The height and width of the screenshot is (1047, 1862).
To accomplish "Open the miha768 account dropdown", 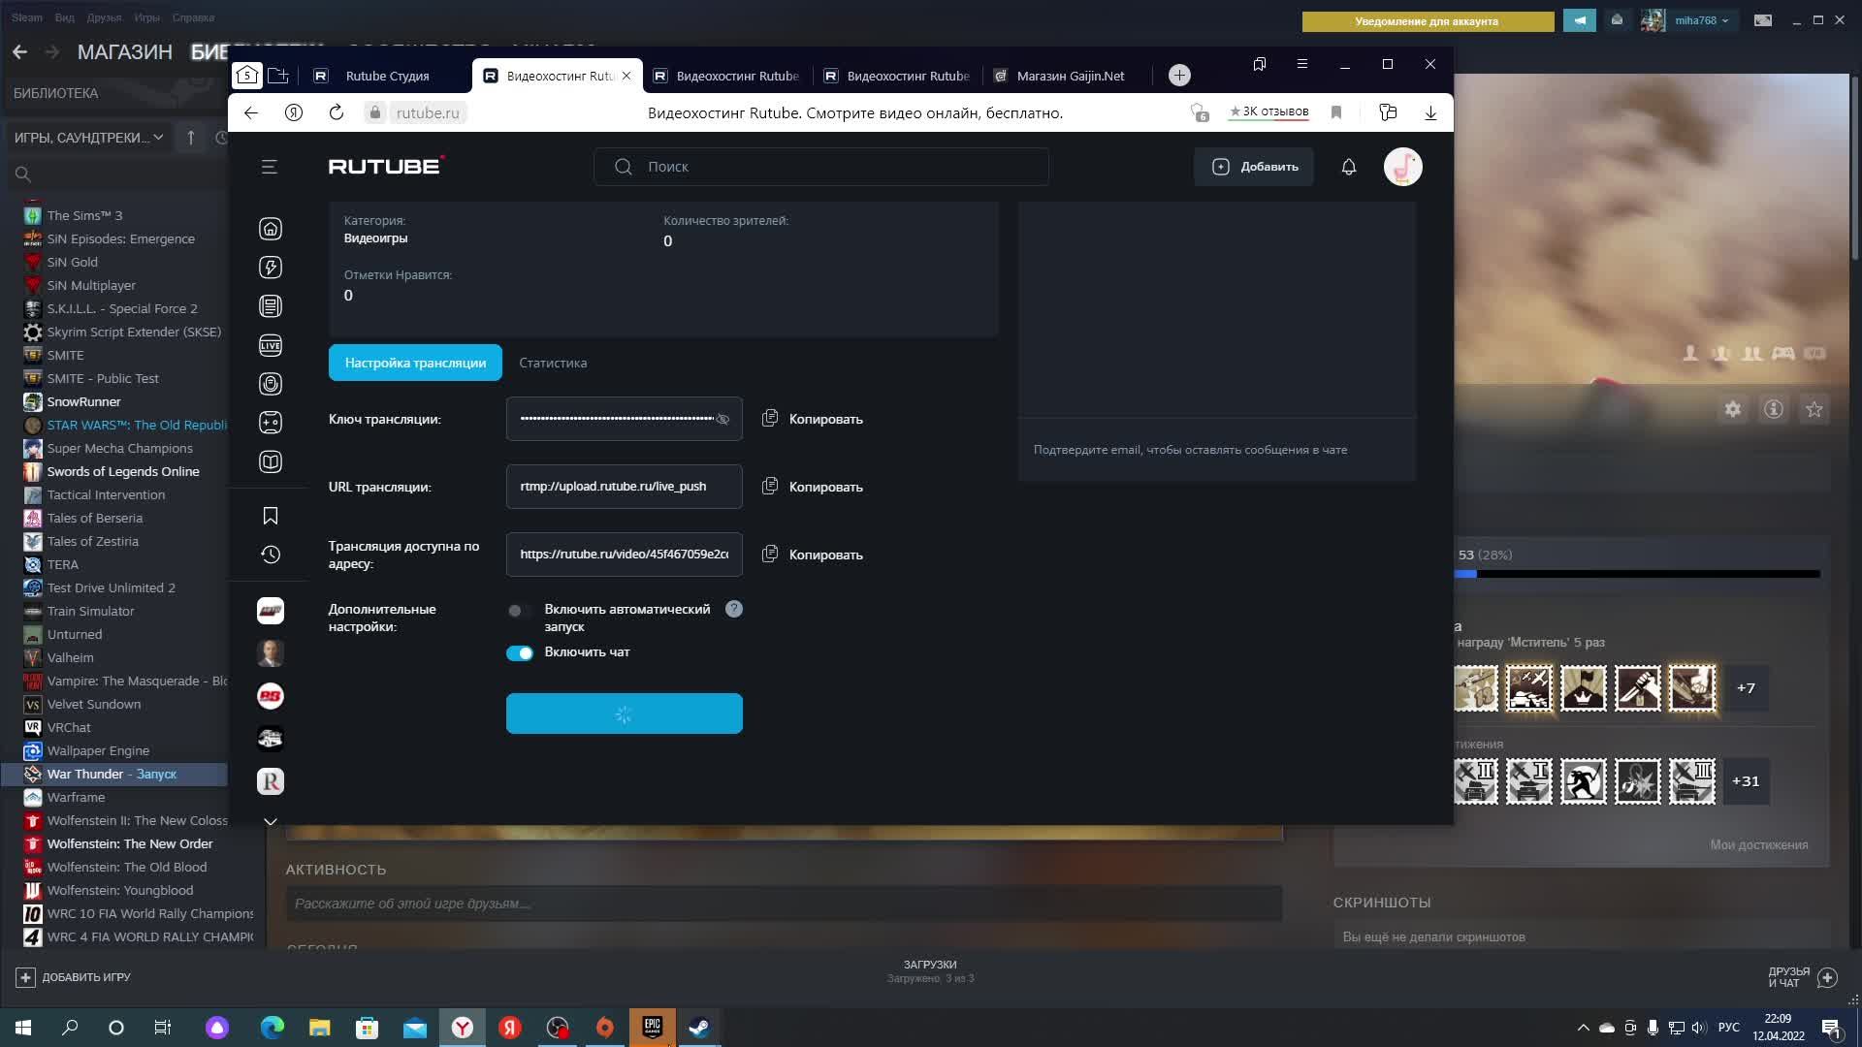I will pyautogui.click(x=1701, y=20).
